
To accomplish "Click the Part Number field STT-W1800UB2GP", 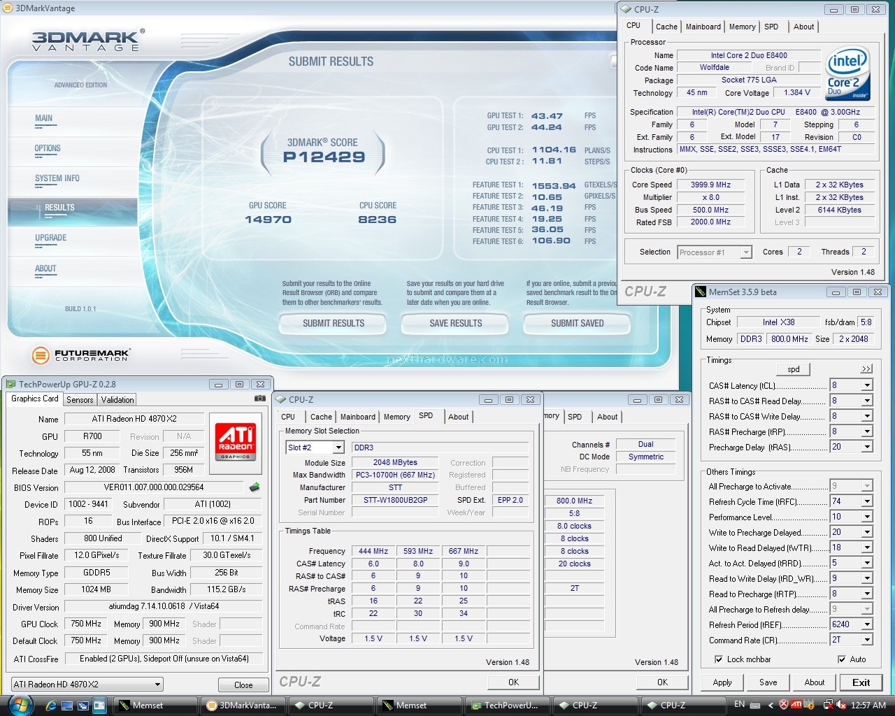I will tap(395, 500).
